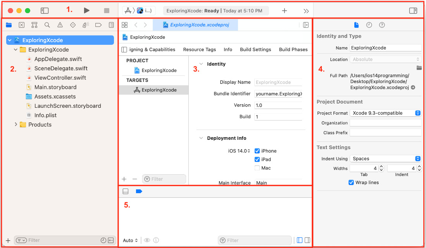Open the Breakpoint navigator

pos(98,25)
